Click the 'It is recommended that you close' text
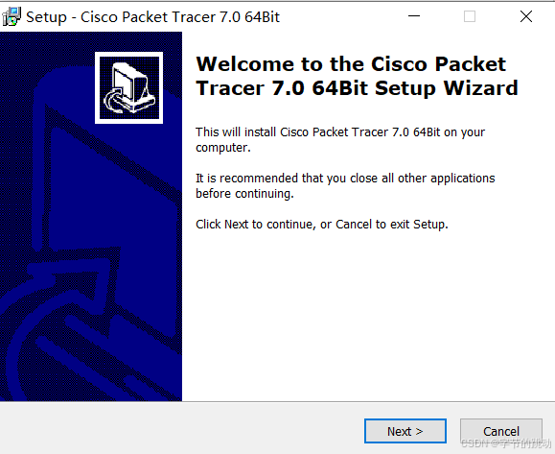 (345, 185)
